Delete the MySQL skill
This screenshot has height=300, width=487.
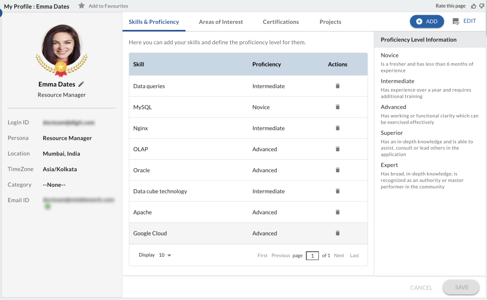point(337,107)
